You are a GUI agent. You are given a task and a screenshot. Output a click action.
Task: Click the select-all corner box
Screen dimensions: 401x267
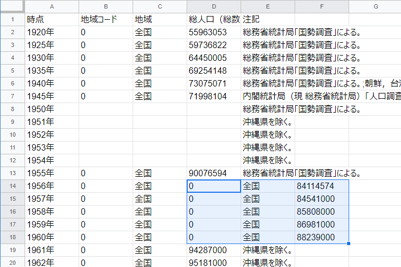[12, 6]
